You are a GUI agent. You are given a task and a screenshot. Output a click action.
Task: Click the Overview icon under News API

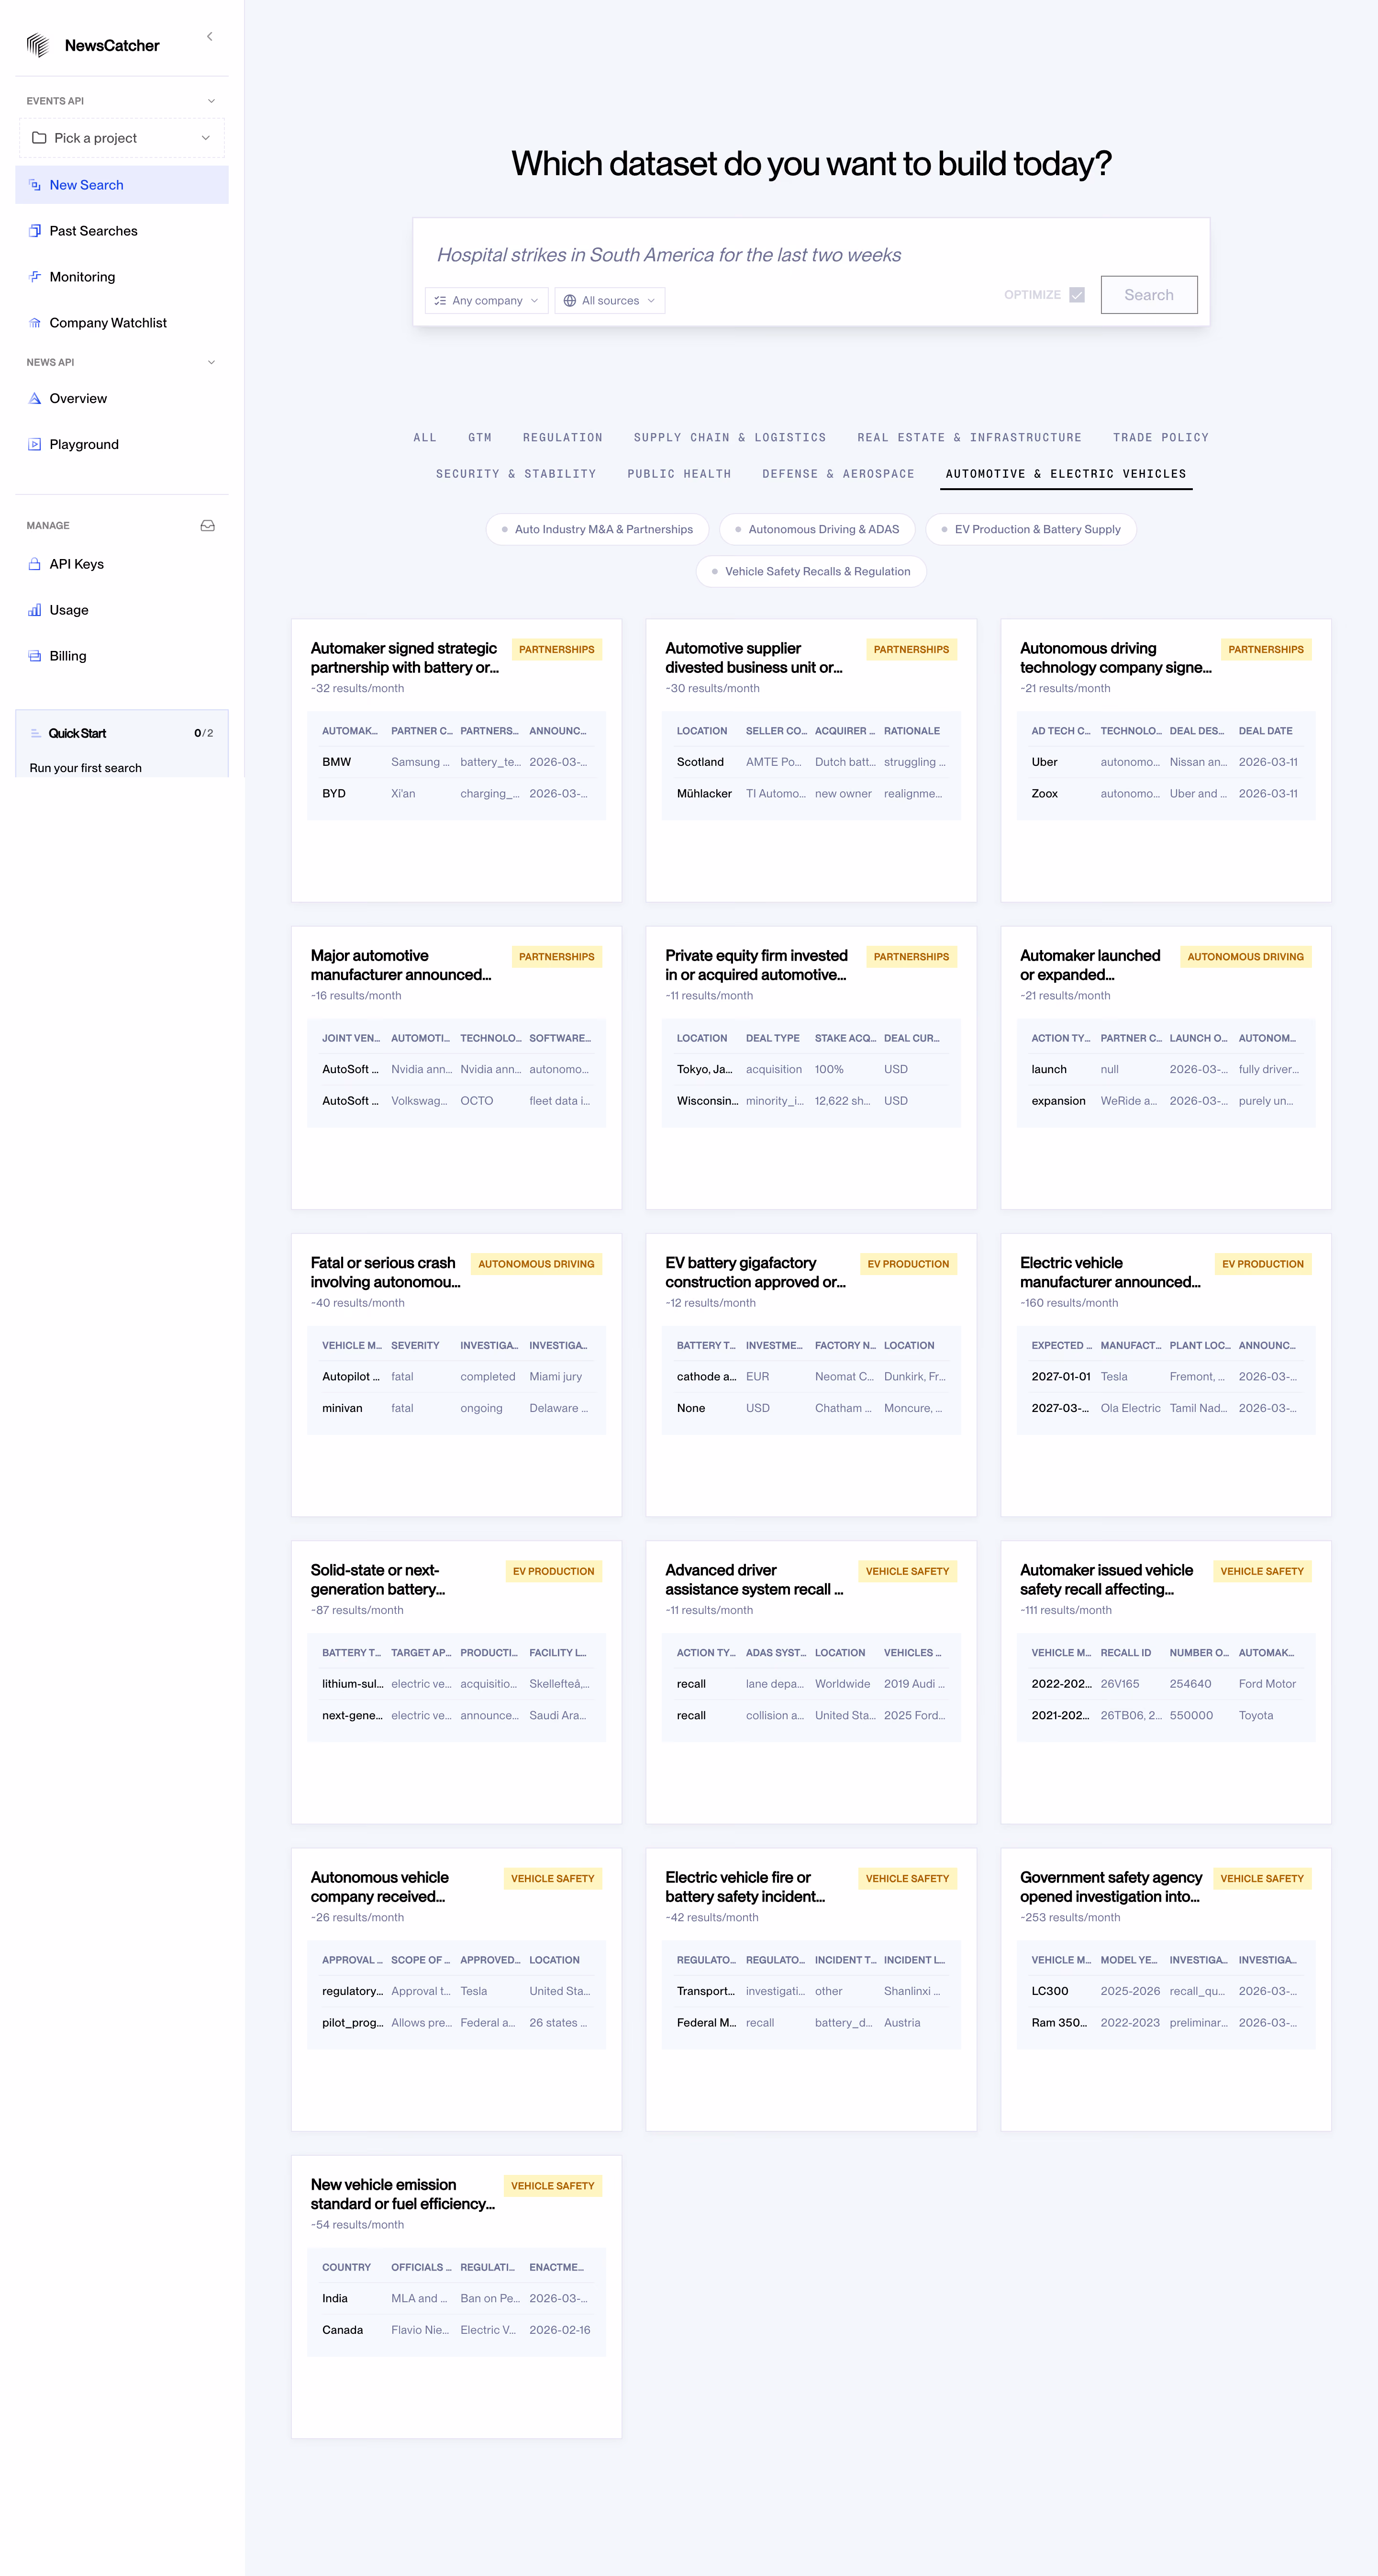(x=35, y=399)
